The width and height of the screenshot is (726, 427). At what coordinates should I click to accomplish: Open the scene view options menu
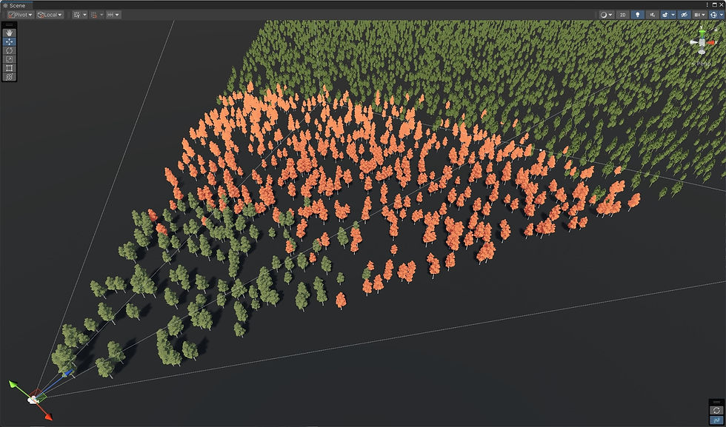coord(707,5)
